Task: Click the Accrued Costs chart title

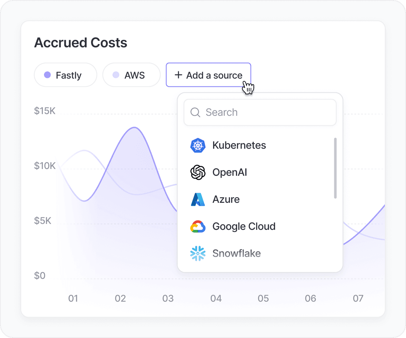Action: tap(80, 43)
